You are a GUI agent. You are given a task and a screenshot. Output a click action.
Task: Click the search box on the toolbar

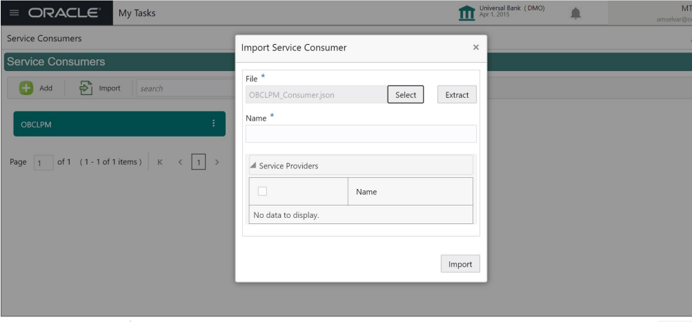186,88
